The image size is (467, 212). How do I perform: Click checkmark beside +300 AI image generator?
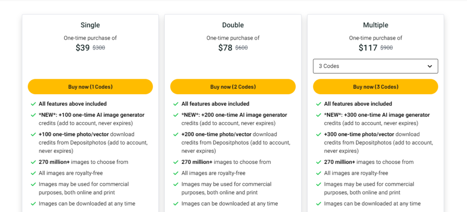click(x=319, y=115)
